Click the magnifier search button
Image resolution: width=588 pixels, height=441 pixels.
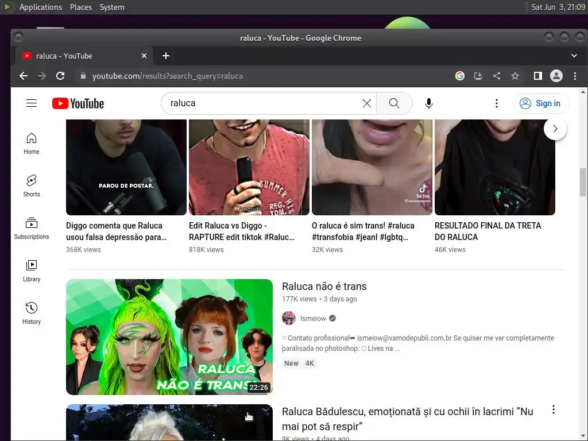pyautogui.click(x=394, y=103)
